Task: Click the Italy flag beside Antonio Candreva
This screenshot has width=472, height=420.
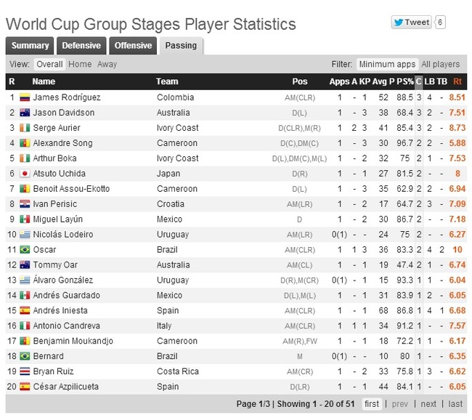Action: click(25, 326)
